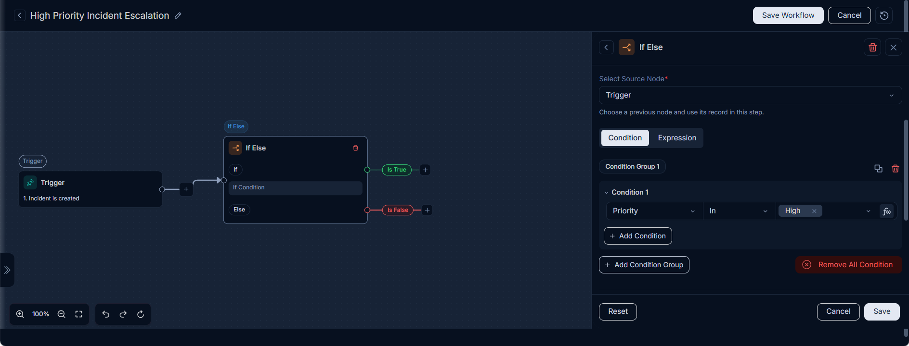Collapse the Condition 1 section
The height and width of the screenshot is (346, 909).
coord(607,192)
